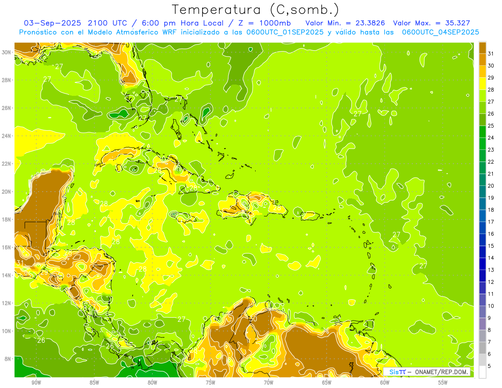Click the '22N' latitude axis label
Viewport: 502px width, 388px height.
[7, 164]
